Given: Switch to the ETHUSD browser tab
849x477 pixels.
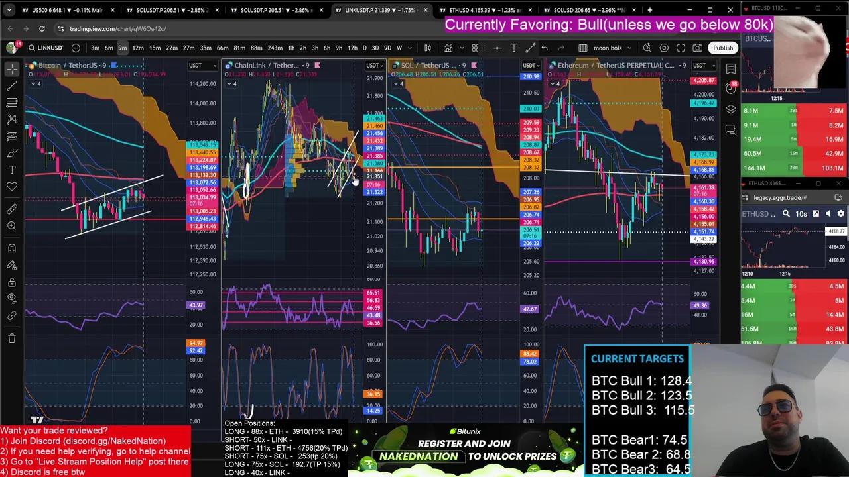Looking at the screenshot, I should tap(485, 10).
